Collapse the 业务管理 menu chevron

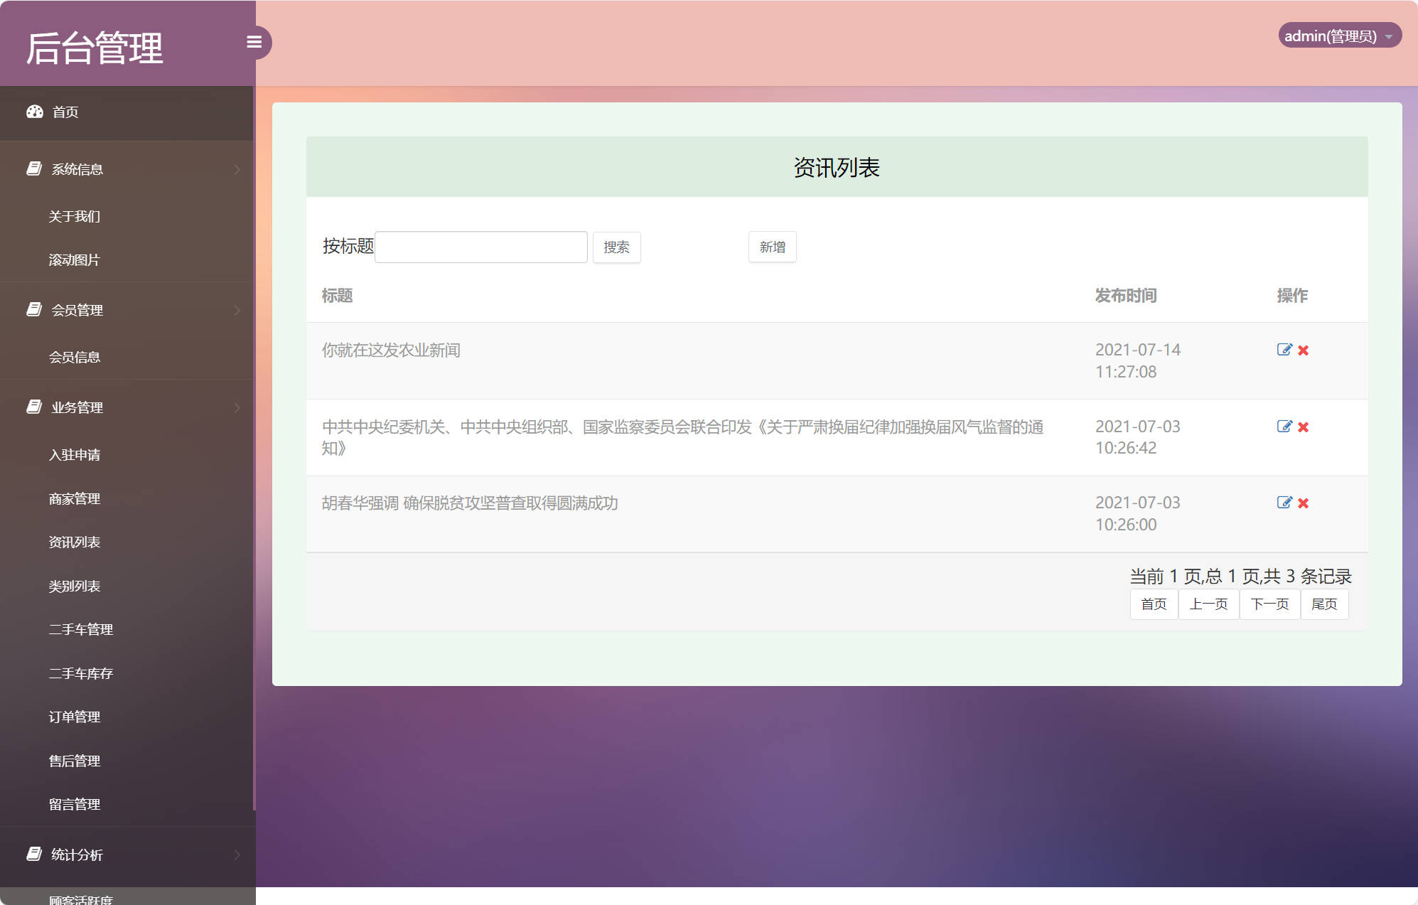237,407
